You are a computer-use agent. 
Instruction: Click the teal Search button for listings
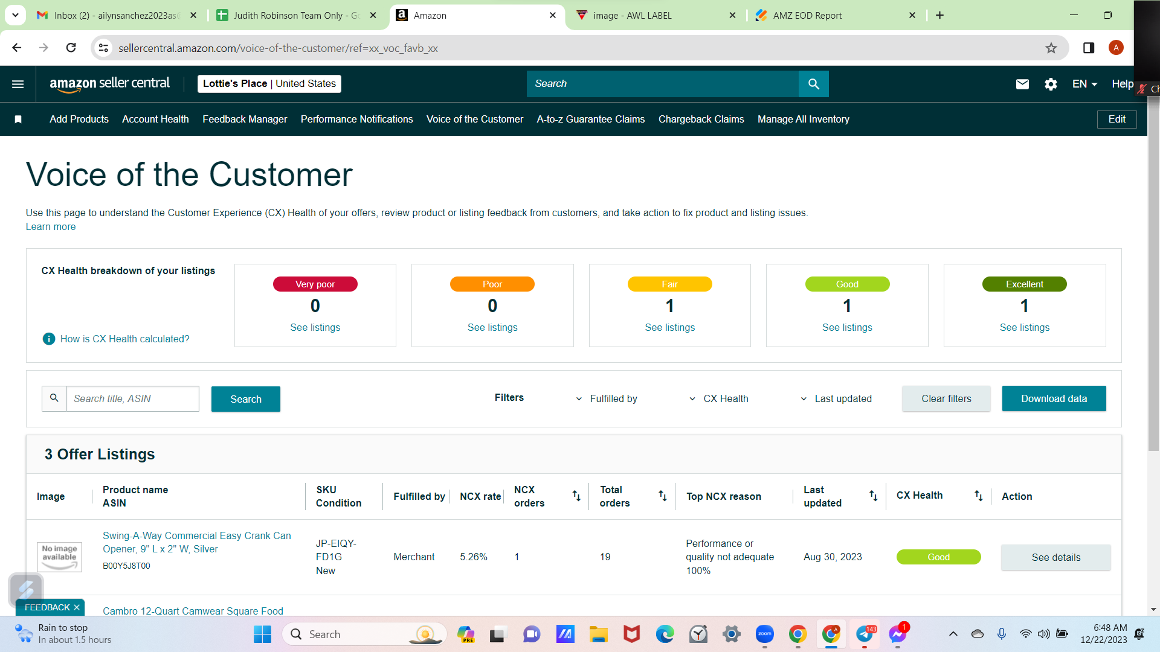point(246,399)
